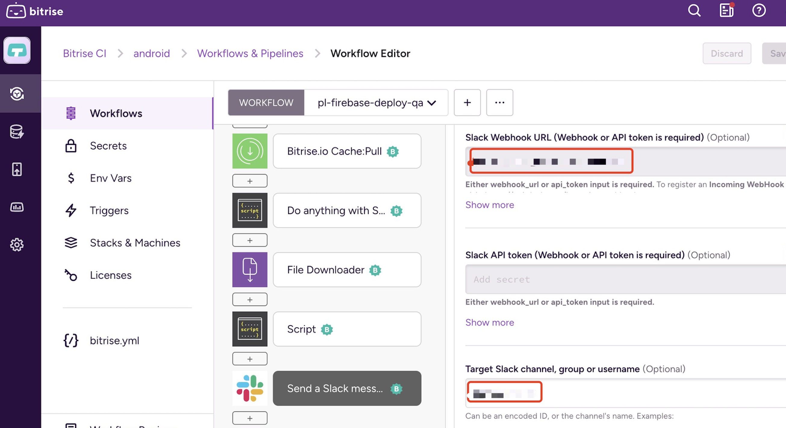This screenshot has height=428, width=786.
Task: Open Workflows in the side menu
Action: (x=127, y=113)
